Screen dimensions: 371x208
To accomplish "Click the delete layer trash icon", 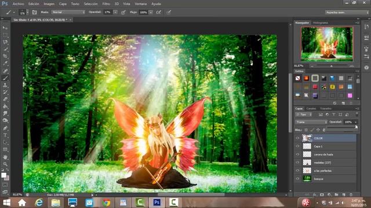I will point(351,195).
